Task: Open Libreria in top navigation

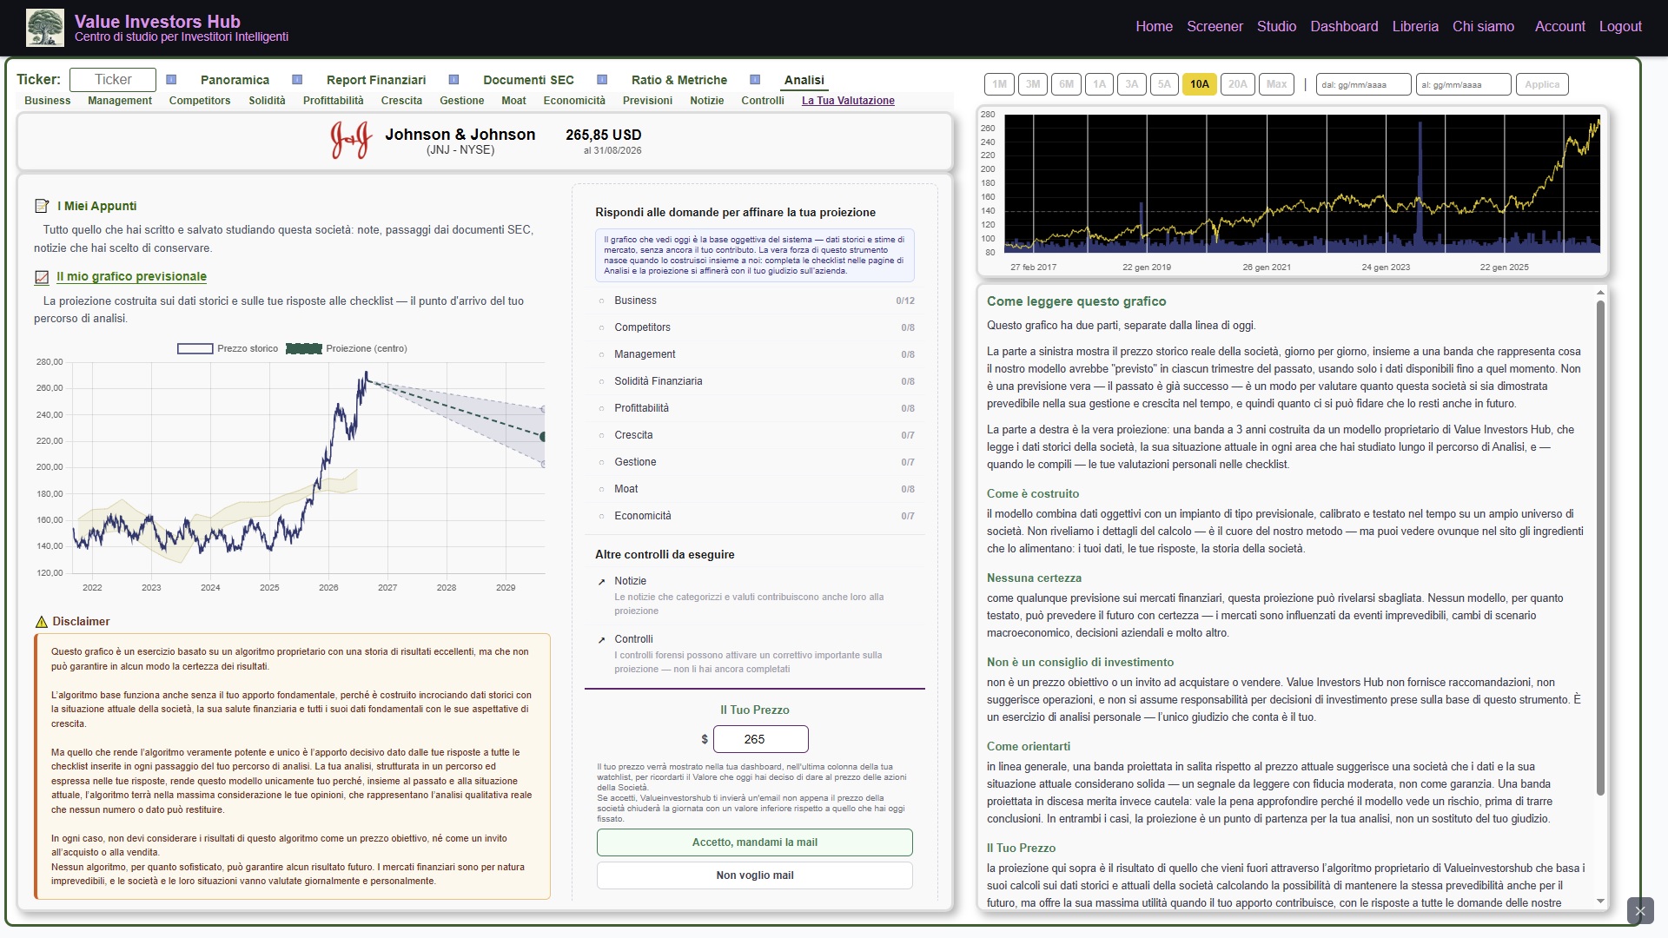Action: pyautogui.click(x=1415, y=26)
